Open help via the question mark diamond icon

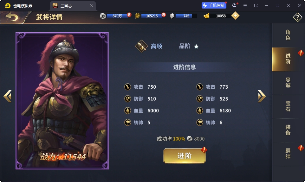click(x=297, y=17)
